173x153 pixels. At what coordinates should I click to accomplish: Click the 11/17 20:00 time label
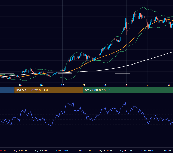pyautogui.click(x=63, y=151)
